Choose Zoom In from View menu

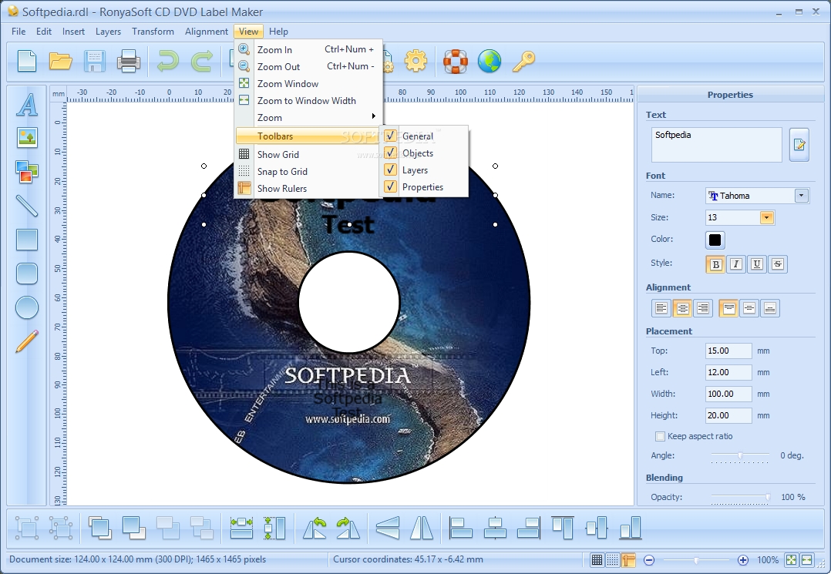coord(309,50)
